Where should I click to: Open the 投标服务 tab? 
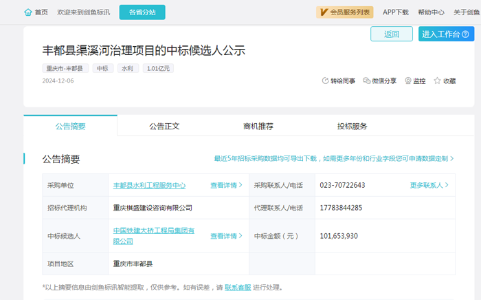[352, 127]
